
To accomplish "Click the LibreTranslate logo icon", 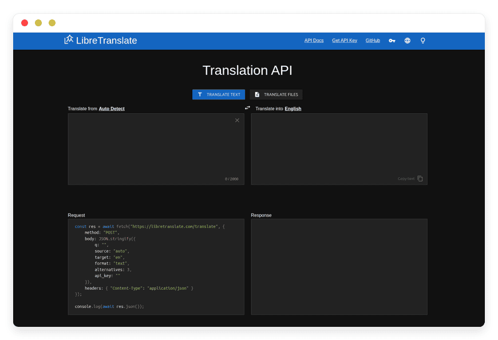I will pyautogui.click(x=68, y=40).
